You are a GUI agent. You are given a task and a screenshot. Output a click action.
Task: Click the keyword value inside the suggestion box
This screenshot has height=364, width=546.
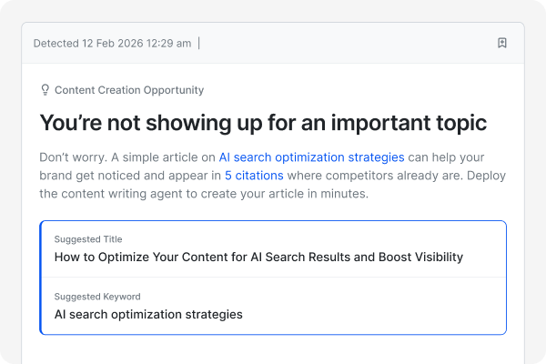(148, 315)
